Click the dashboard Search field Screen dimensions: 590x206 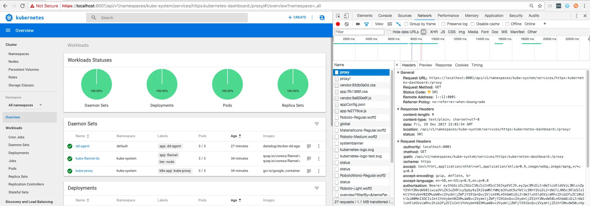point(167,18)
